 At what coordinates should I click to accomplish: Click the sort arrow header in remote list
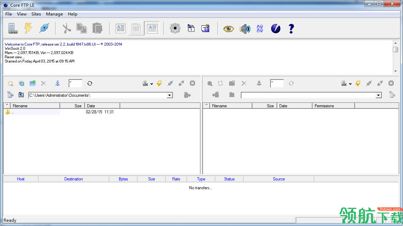point(206,106)
